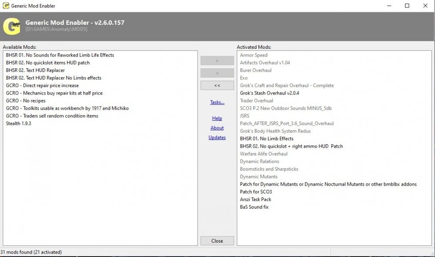Select Arszi Task Pack activated mod
Viewport: 435px width, 257px height.
coord(255,200)
